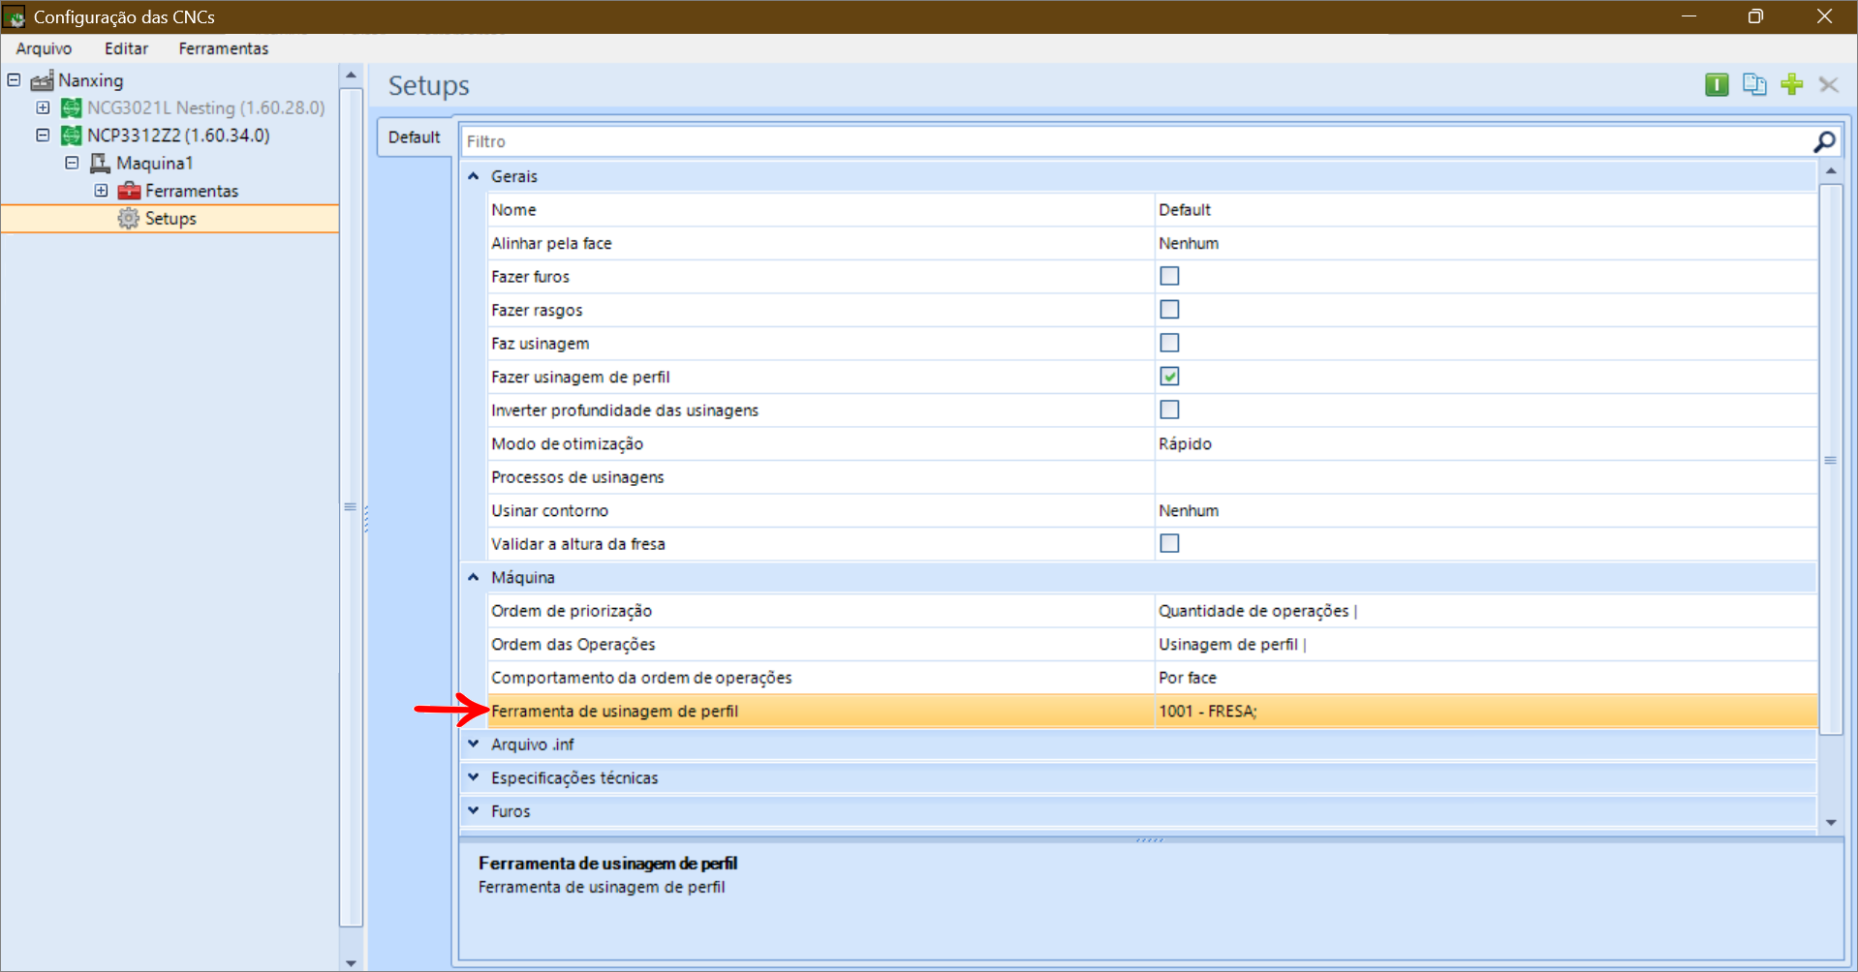Select Maquina1 label in tree
Image resolution: width=1858 pixels, height=972 pixels.
click(x=155, y=163)
